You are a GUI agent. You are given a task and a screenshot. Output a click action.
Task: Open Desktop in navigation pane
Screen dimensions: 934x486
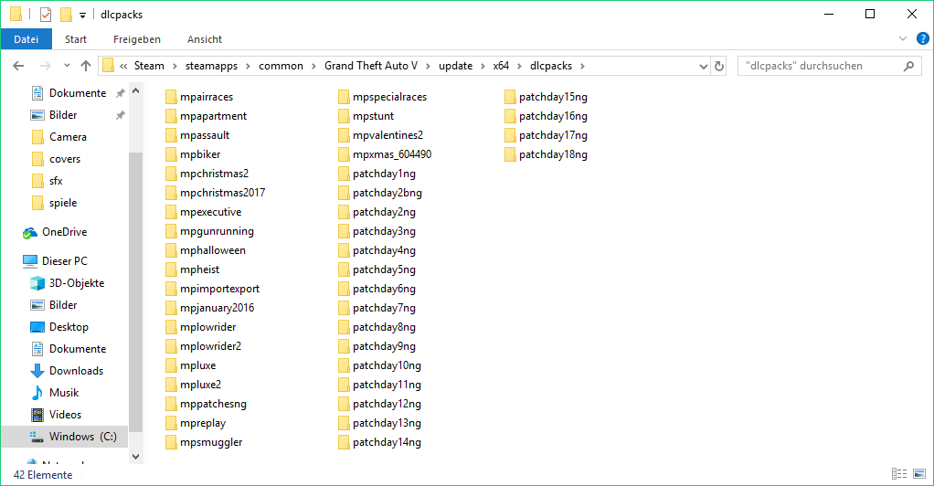pyautogui.click(x=69, y=327)
